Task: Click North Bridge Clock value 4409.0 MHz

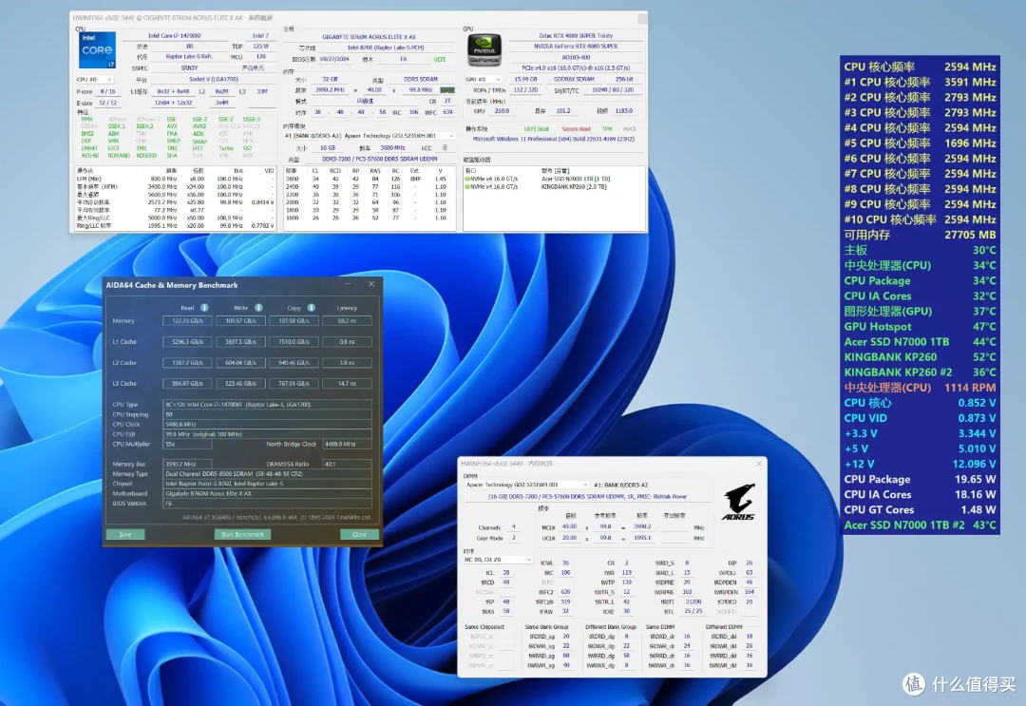Action: pyautogui.click(x=347, y=445)
